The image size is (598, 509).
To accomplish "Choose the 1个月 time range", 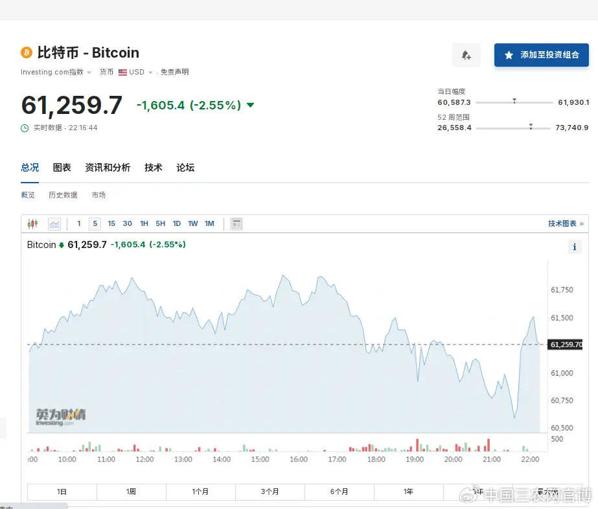I will click(200, 492).
